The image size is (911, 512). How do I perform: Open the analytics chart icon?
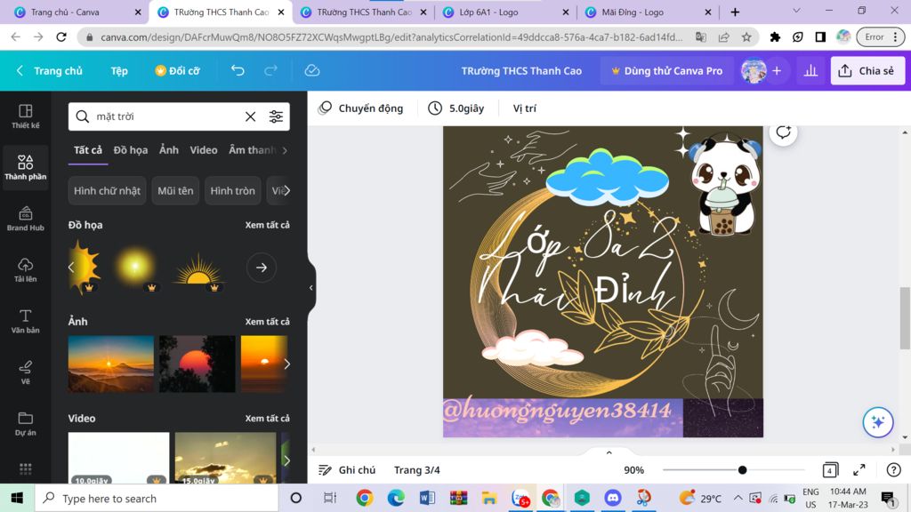(810, 71)
